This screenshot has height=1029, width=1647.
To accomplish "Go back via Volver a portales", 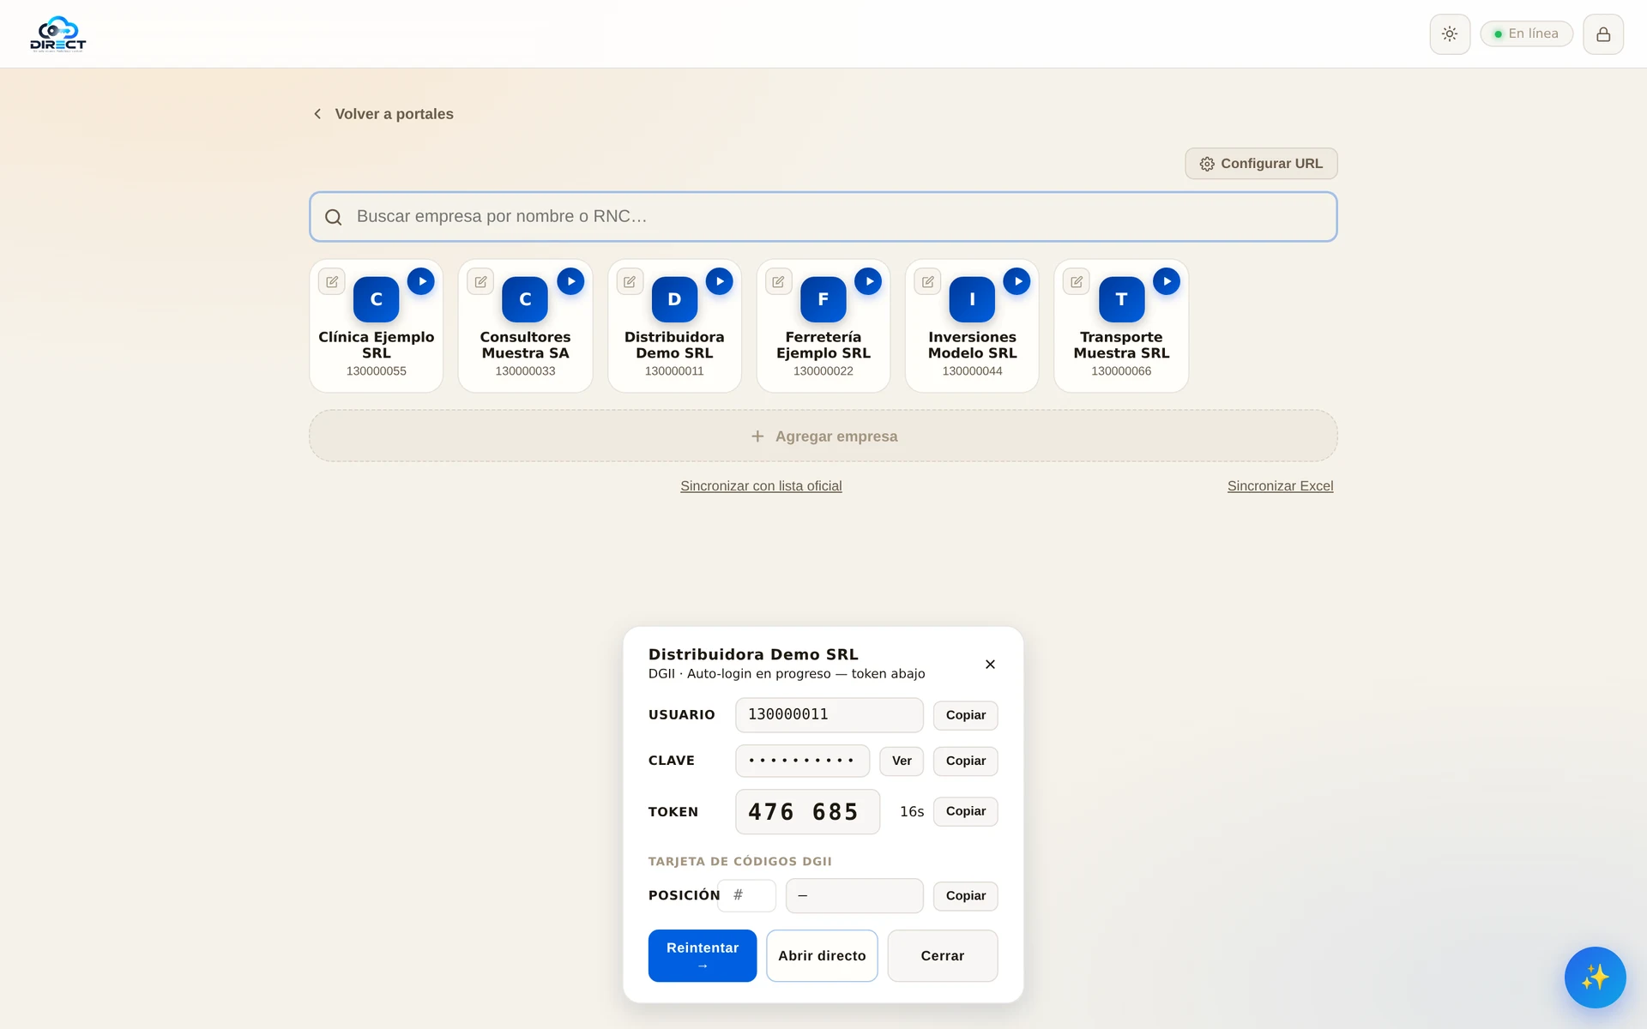I will (383, 114).
